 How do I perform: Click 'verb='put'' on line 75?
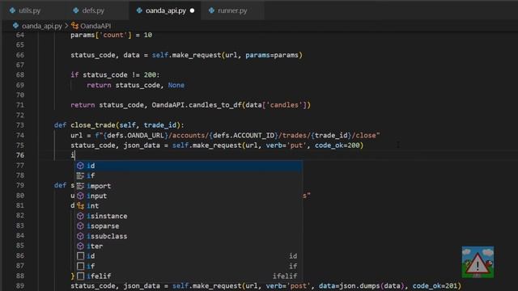point(286,145)
